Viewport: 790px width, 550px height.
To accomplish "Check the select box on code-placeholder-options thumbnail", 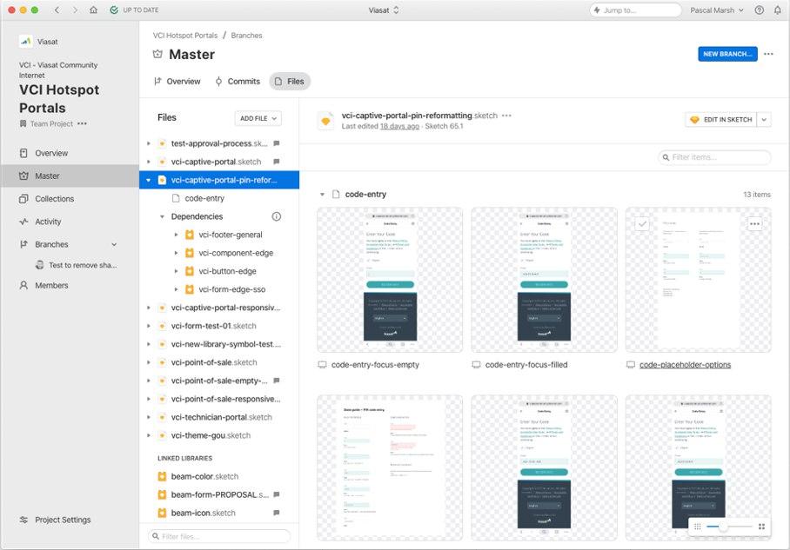I will click(642, 223).
